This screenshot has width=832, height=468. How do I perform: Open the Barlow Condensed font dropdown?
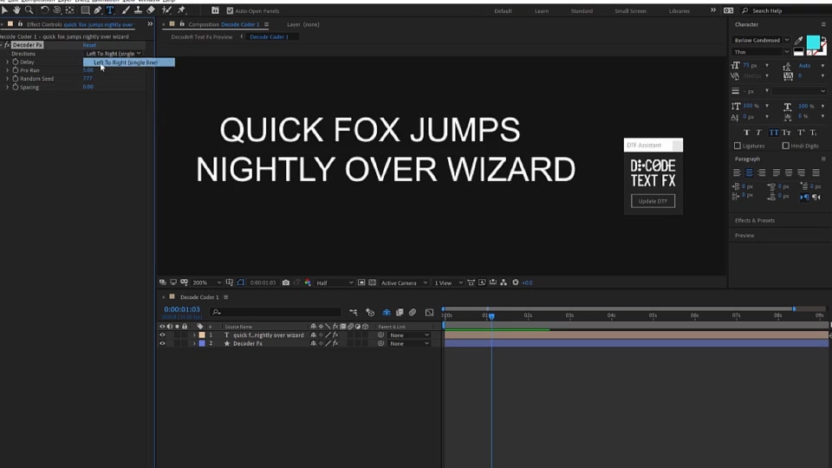pos(761,41)
